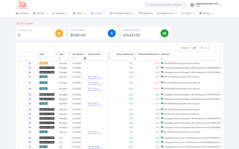
Task: Click the filter funnel on Money reimbursed column
Action: (x=109, y=54)
